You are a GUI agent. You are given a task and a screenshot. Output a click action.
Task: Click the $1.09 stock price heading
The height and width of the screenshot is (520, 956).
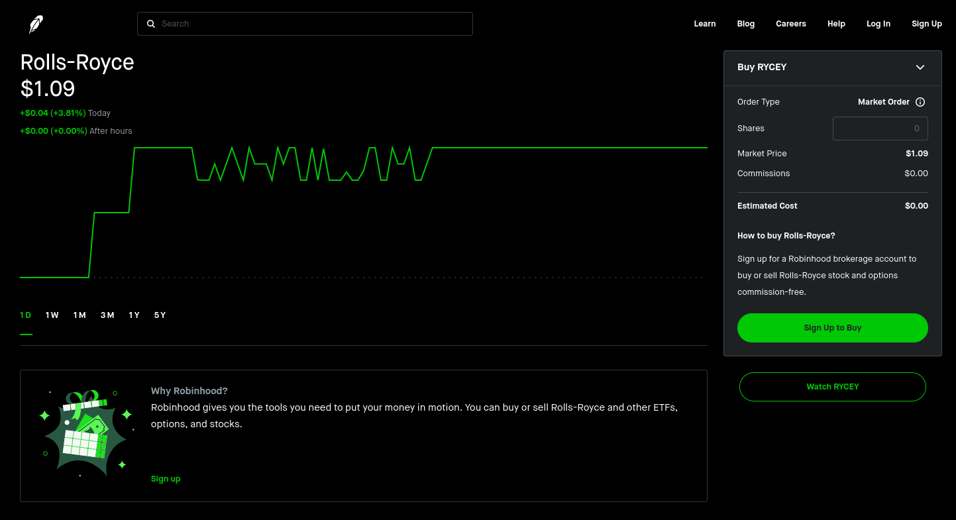(x=48, y=89)
